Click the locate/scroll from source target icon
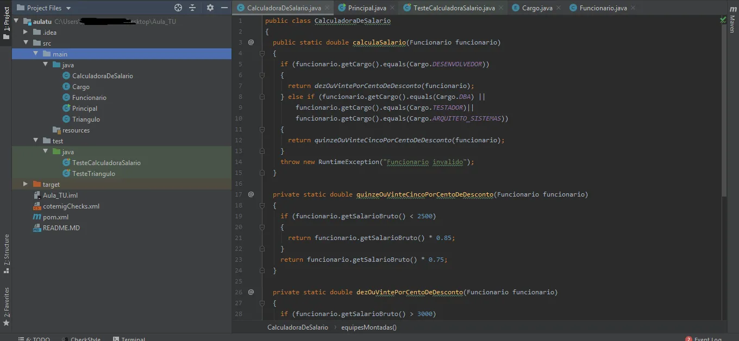Screen dimensions: 739x341 click(x=178, y=8)
